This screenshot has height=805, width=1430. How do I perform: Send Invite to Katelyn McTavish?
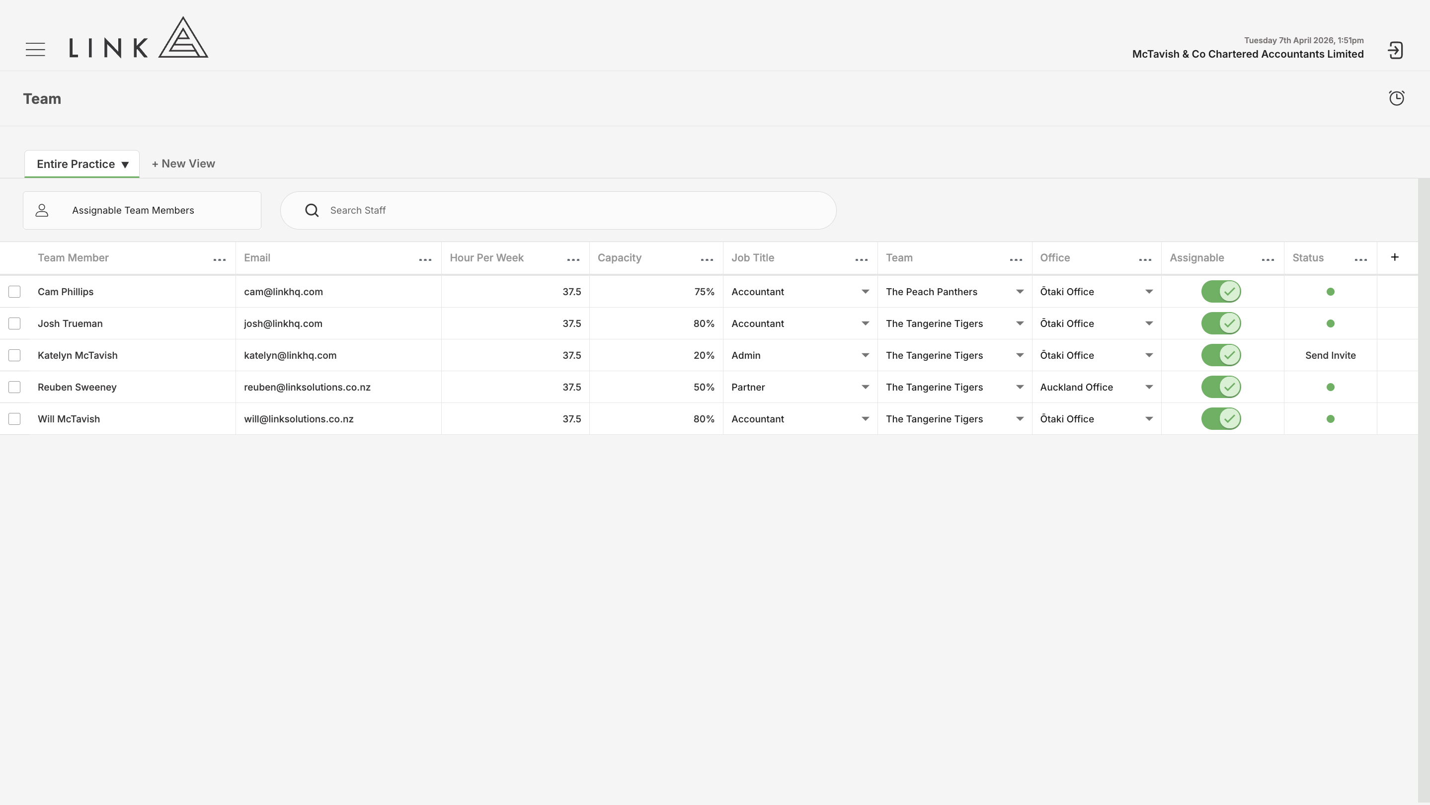click(1330, 355)
